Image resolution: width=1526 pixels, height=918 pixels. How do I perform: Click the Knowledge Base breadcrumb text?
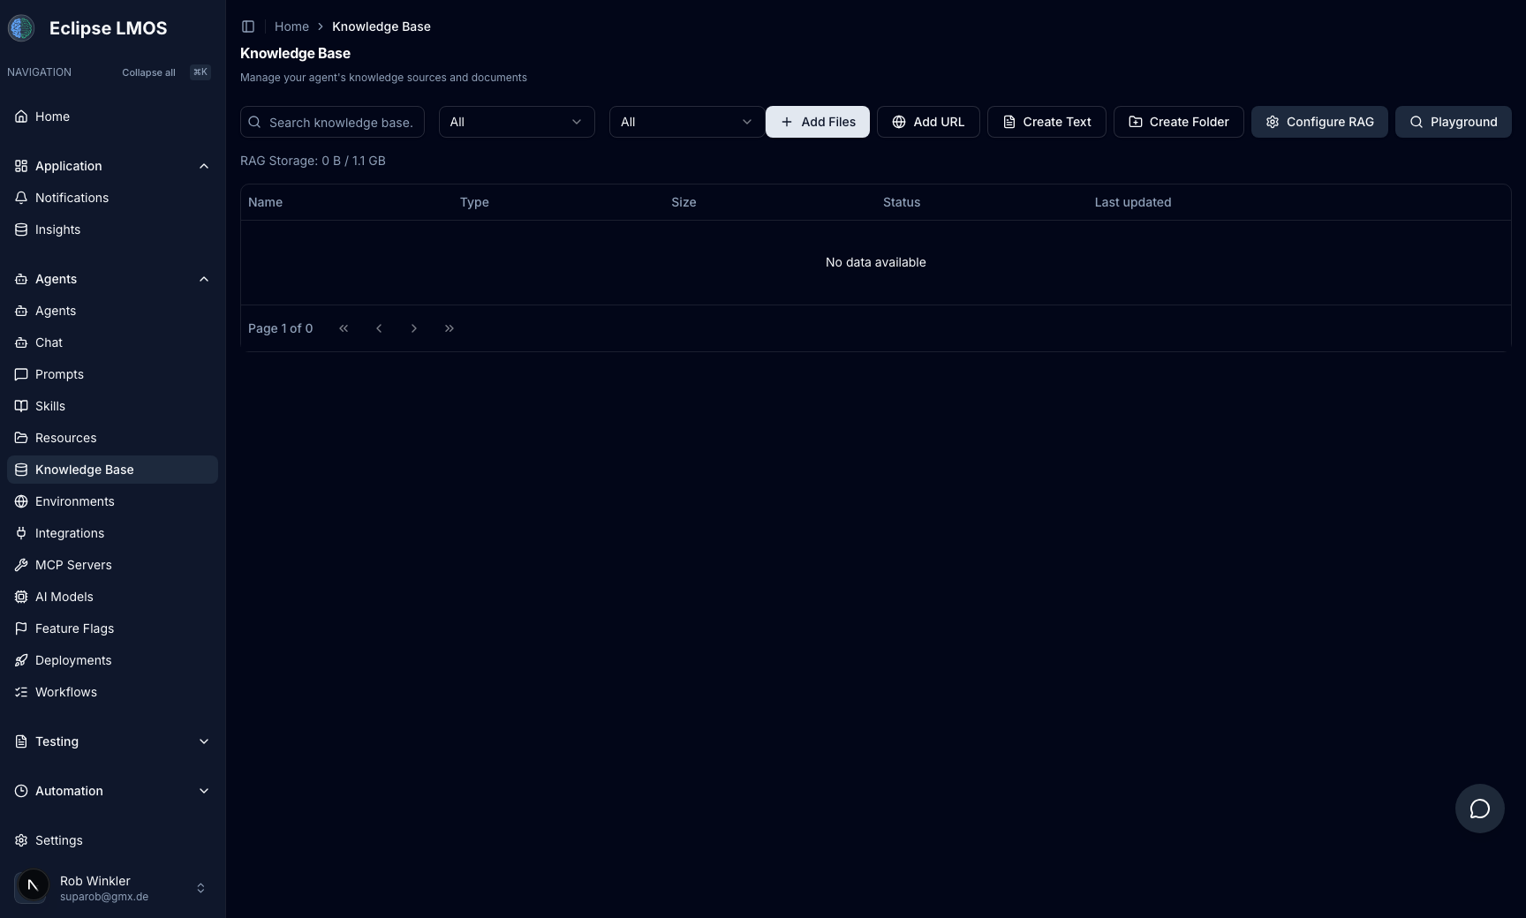pos(381,26)
